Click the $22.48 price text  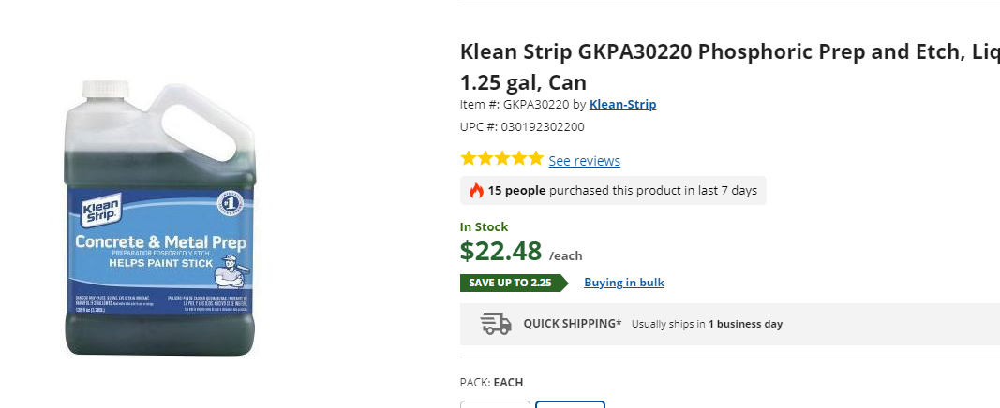pos(500,251)
